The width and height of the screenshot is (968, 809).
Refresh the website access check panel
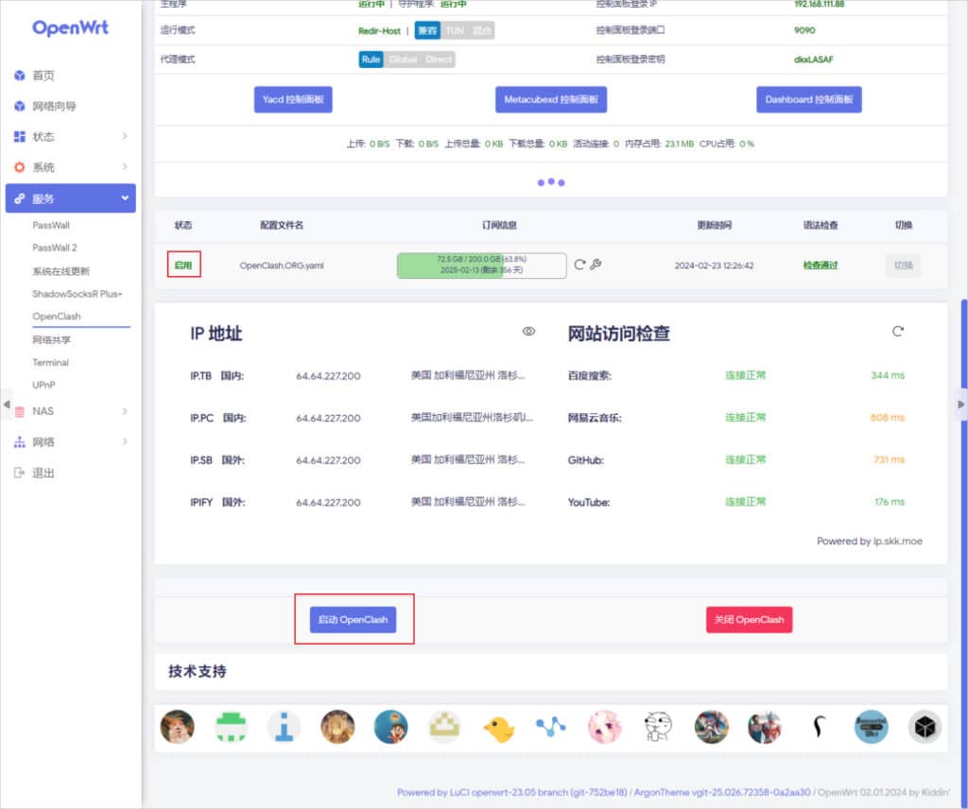click(897, 332)
